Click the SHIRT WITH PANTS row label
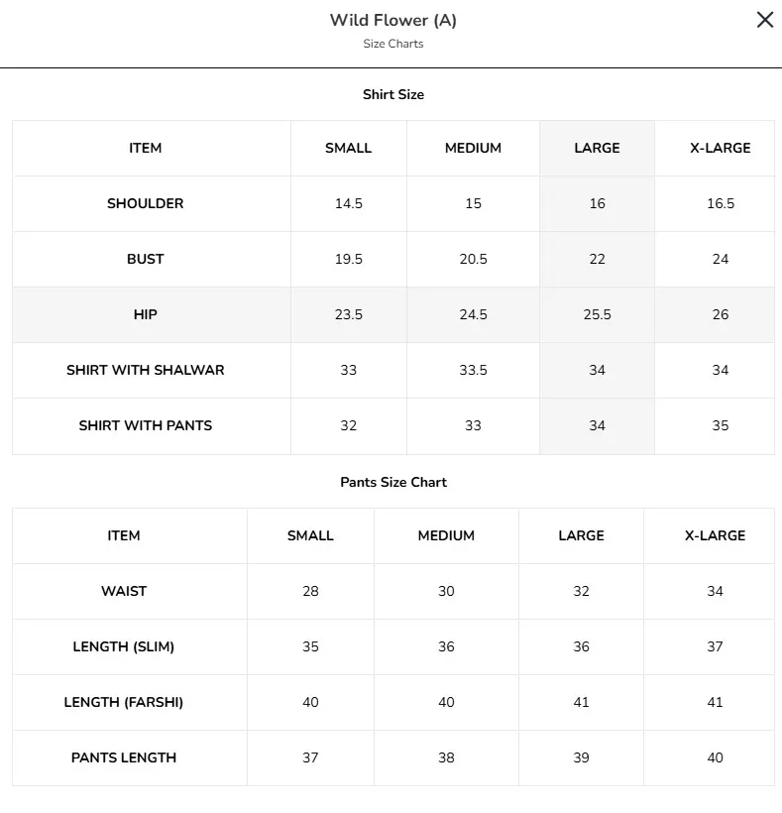Screen dimensions: 782x813 pyautogui.click(x=145, y=425)
